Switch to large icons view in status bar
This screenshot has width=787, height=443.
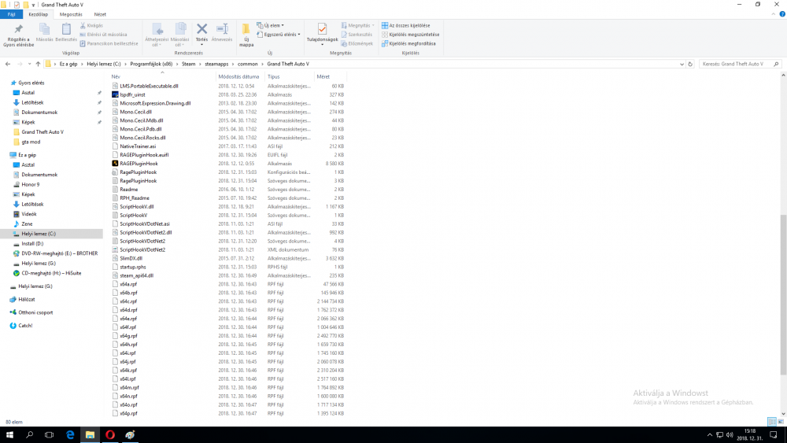click(x=781, y=422)
